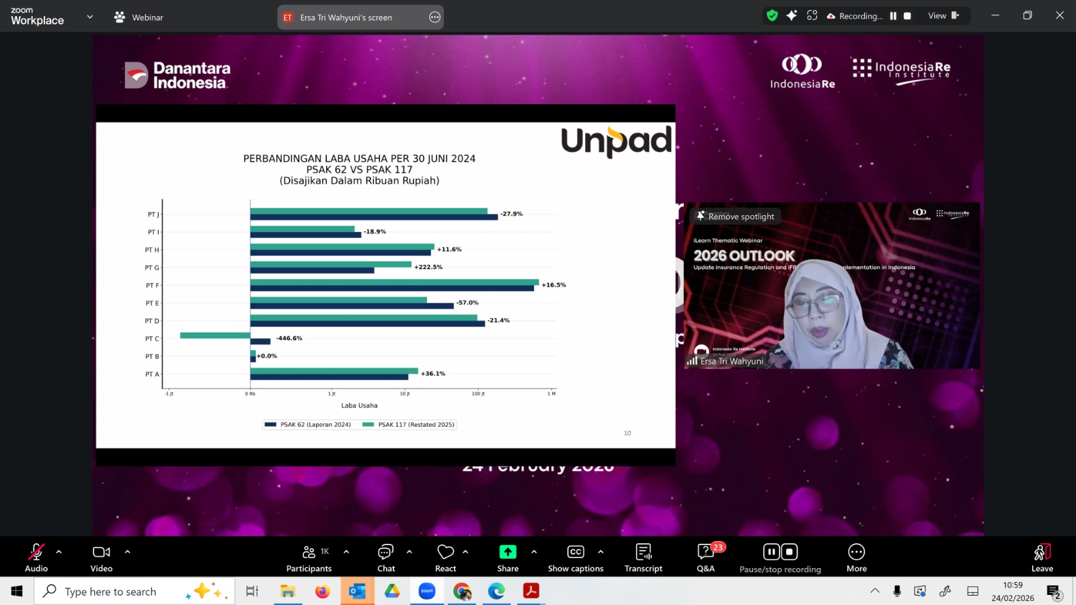The width and height of the screenshot is (1076, 605).
Task: Open the Chat panel
Action: [386, 557]
